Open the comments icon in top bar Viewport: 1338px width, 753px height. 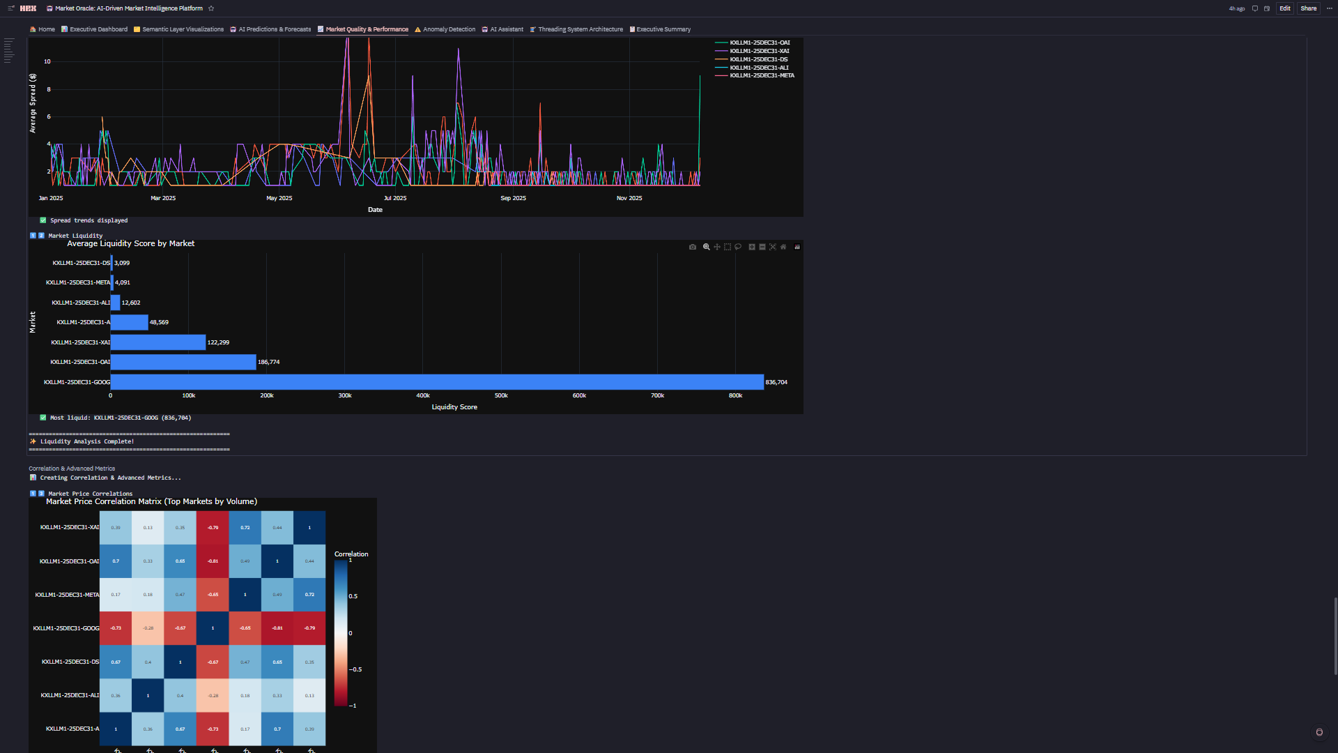(x=1255, y=8)
